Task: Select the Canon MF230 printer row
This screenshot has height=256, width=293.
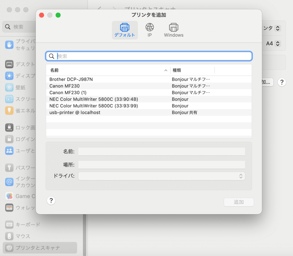Action: [149, 86]
